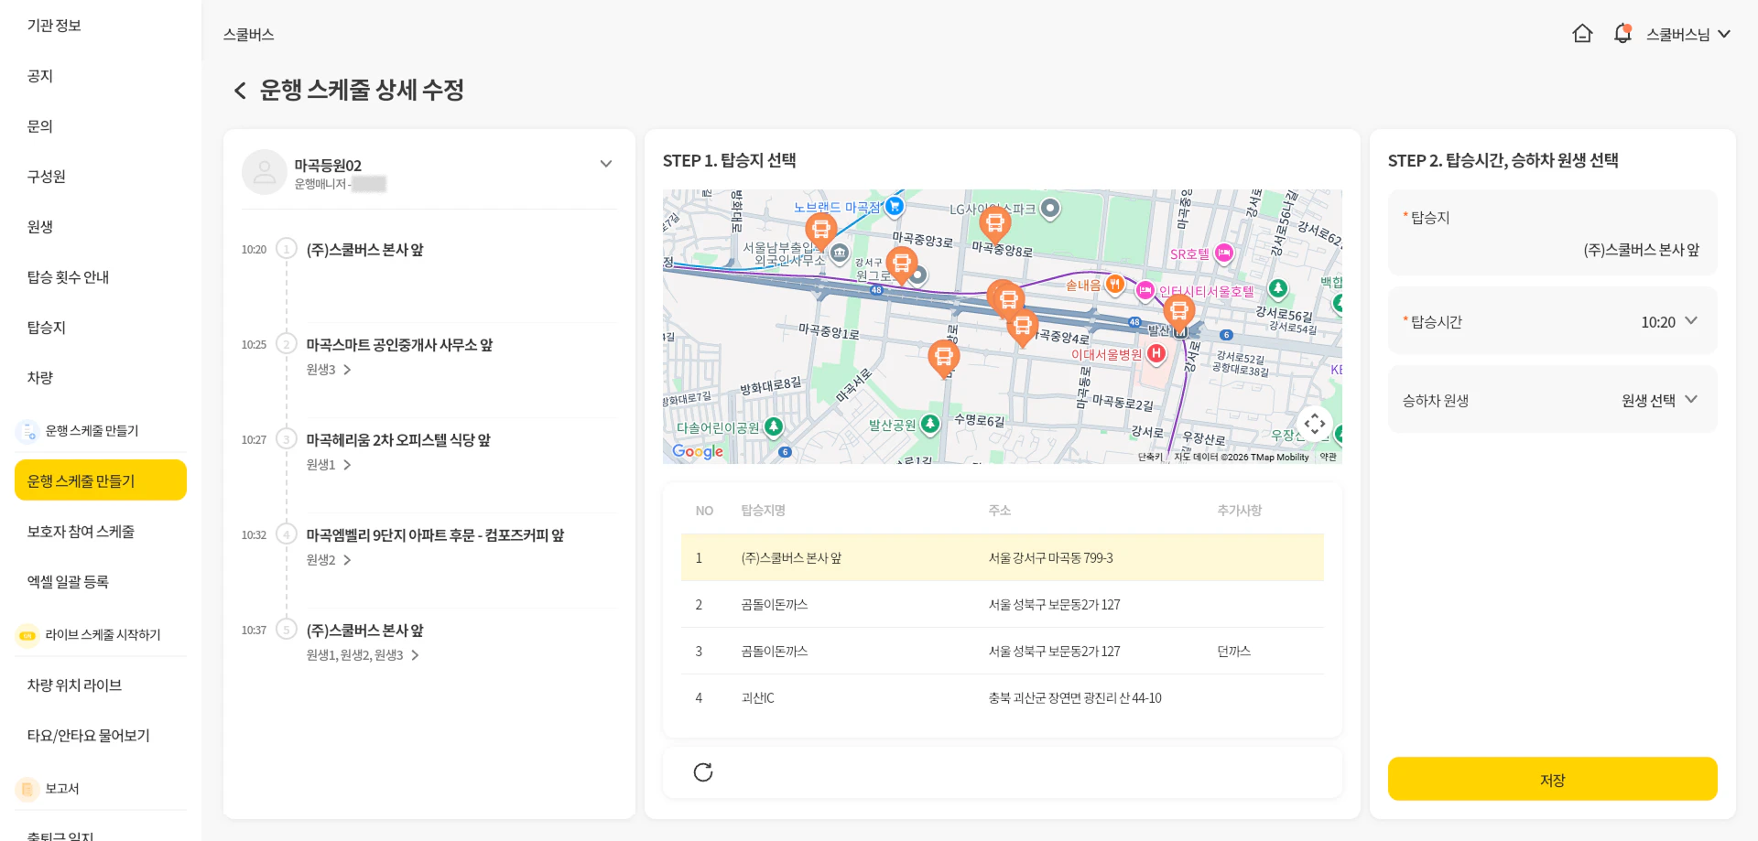Viewport: 1758px width, 841px height.
Task: Click the map pan control icon
Action: tap(1315, 424)
